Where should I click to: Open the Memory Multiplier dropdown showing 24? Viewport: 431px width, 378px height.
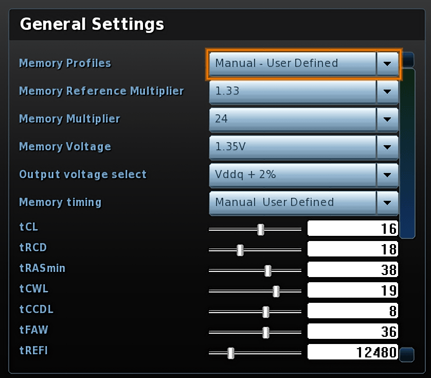(303, 119)
